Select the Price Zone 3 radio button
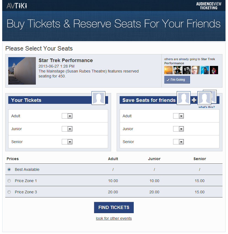Image resolution: width=228 pixels, height=234 pixels. tap(9, 192)
